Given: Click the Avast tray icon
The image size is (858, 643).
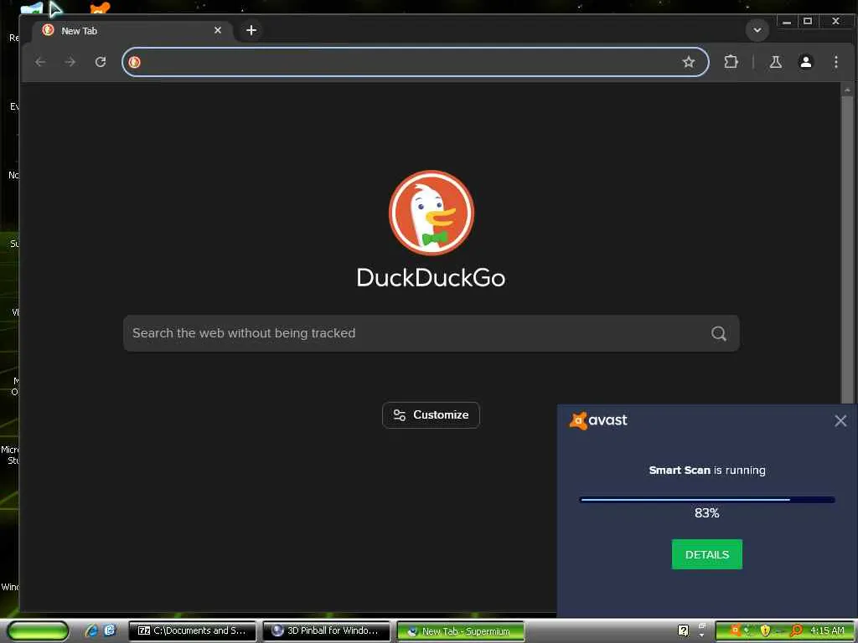Looking at the screenshot, I should pos(736,630).
